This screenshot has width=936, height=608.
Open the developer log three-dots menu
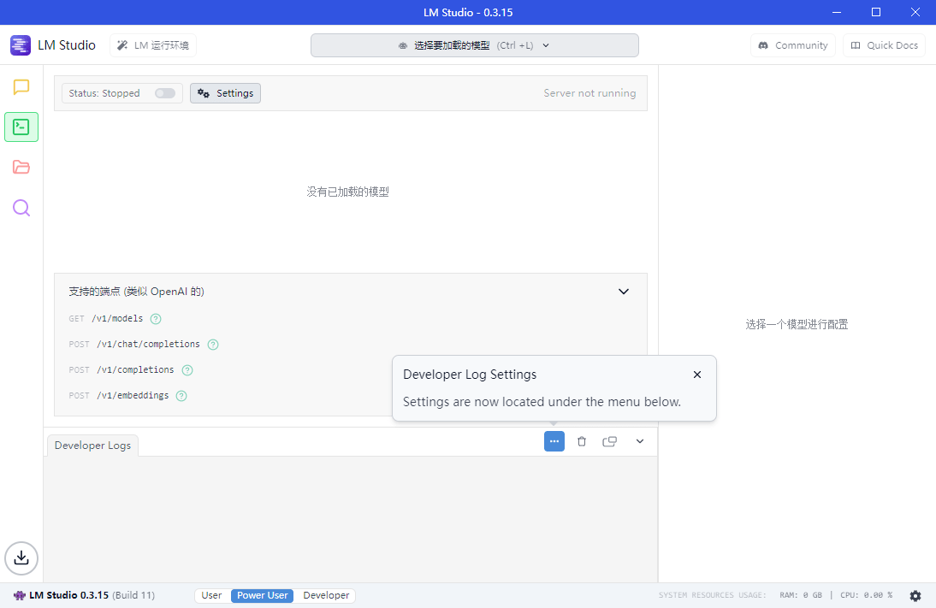[x=554, y=441]
